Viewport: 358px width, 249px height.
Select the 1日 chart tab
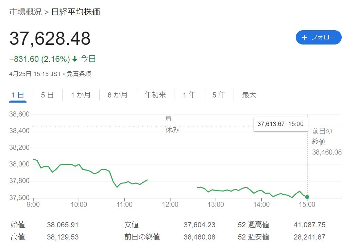(x=18, y=95)
